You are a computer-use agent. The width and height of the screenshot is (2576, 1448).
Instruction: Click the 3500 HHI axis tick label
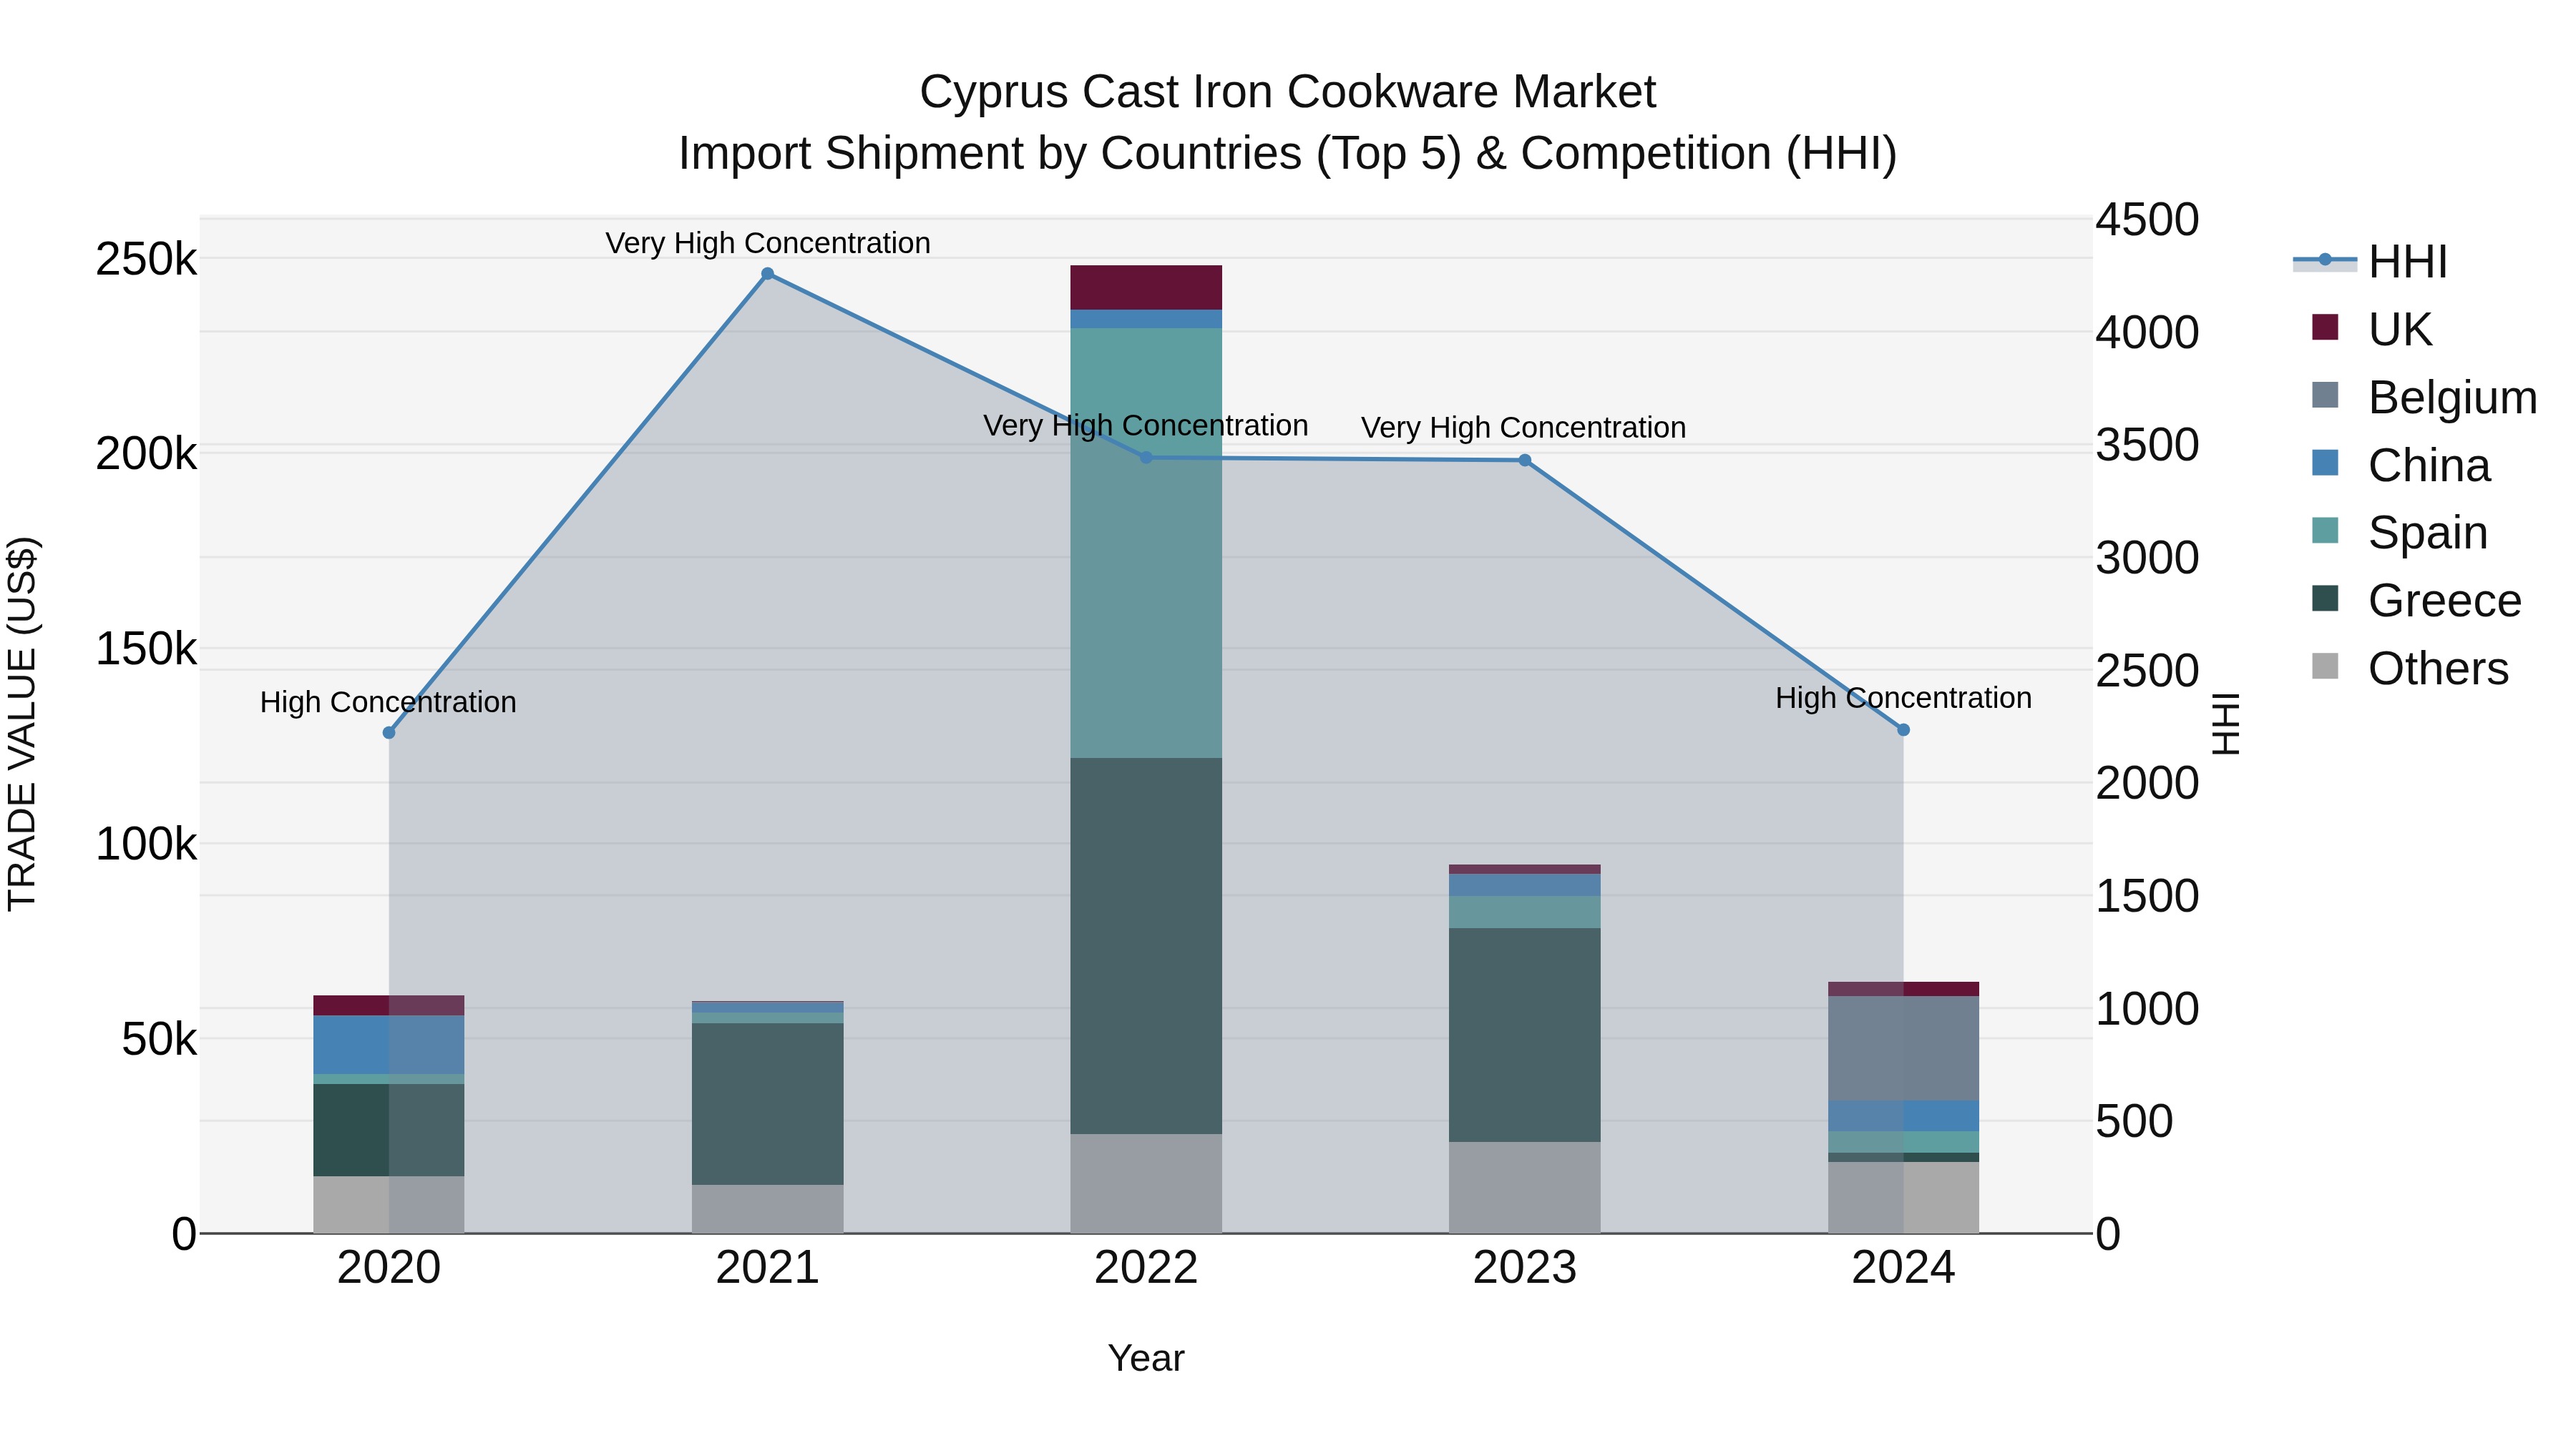click(2148, 445)
